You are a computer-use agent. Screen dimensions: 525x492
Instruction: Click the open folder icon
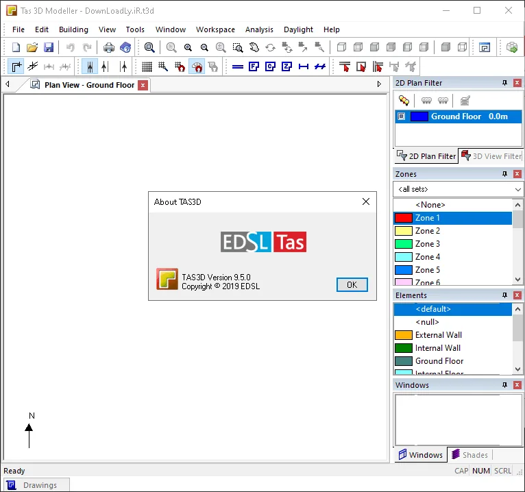coord(32,47)
